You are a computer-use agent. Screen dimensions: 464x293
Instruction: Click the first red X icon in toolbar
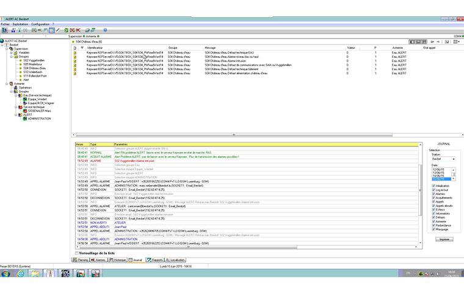click(x=72, y=30)
